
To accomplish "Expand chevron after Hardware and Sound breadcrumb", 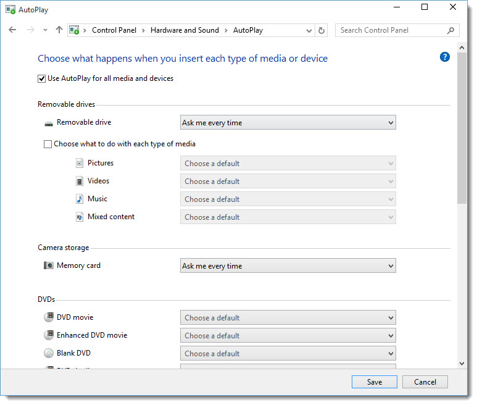I will [x=226, y=30].
